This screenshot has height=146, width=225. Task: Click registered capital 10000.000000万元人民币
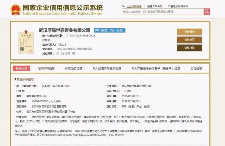coord(46,101)
